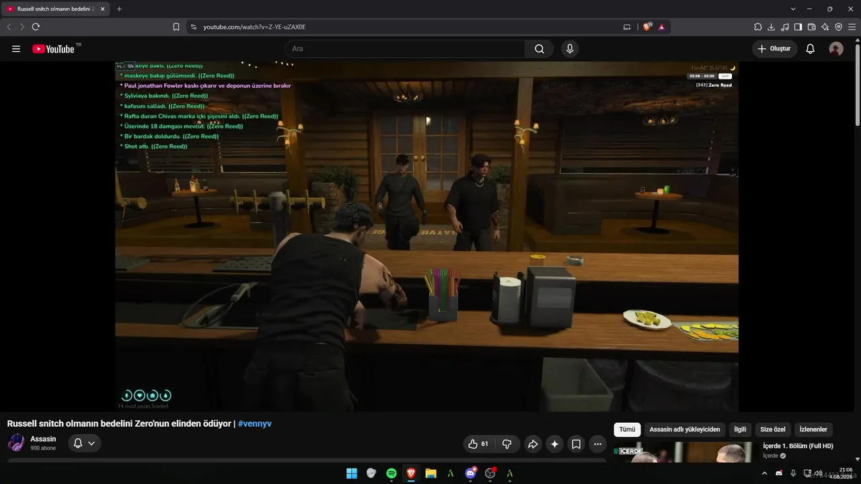Screen dimensions: 861x484
Task: Bookmark this page in the address bar
Action: [x=176, y=27]
